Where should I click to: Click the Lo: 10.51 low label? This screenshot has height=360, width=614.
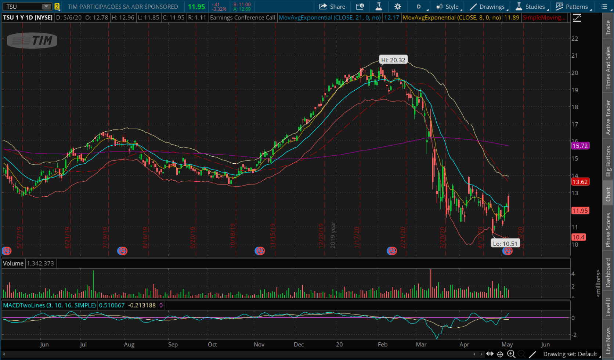[505, 244]
